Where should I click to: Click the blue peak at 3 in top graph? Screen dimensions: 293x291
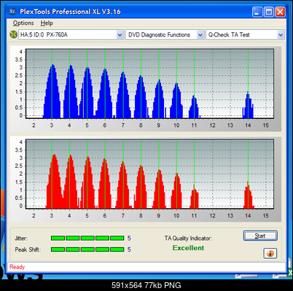(52, 91)
